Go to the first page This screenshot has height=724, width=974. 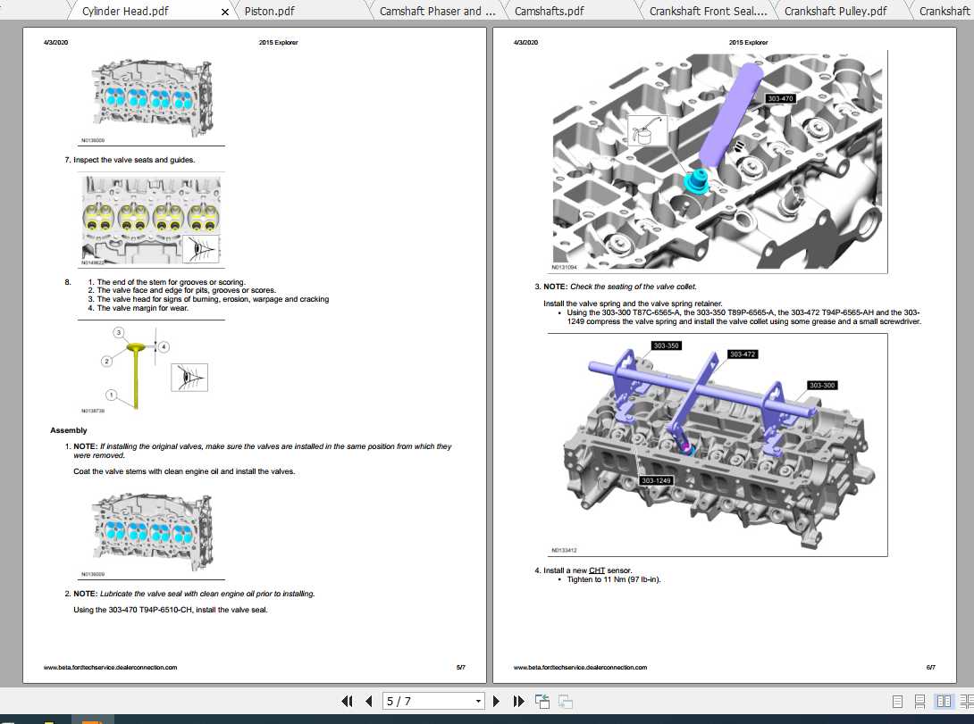348,702
